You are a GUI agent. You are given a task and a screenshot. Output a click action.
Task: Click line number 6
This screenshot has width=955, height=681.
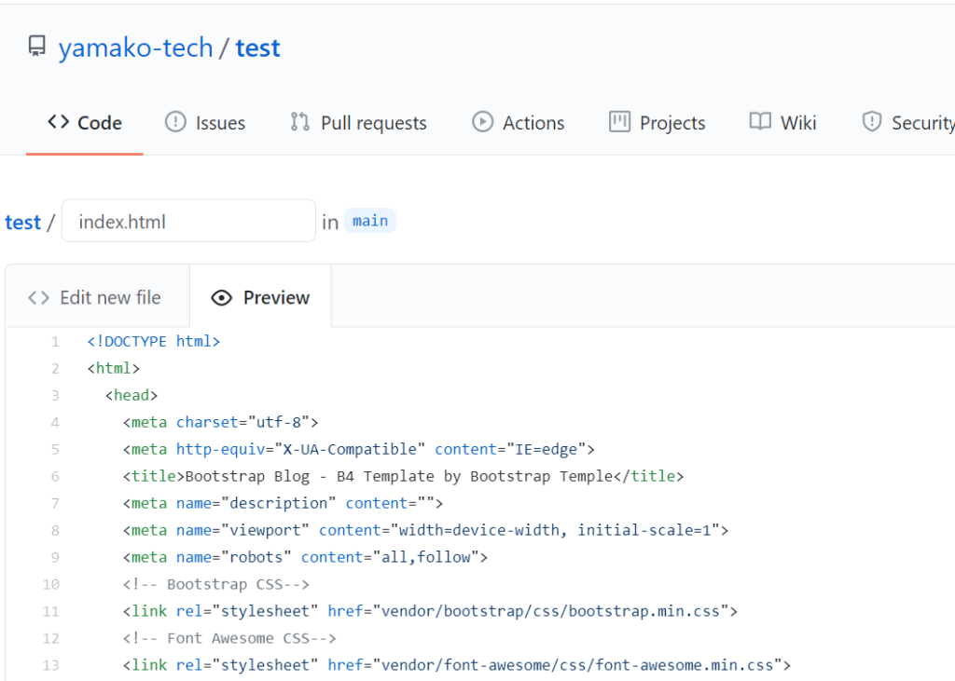55,477
